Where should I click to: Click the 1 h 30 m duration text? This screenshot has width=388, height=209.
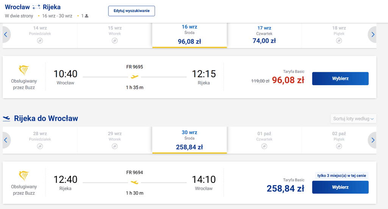pyautogui.click(x=135, y=193)
